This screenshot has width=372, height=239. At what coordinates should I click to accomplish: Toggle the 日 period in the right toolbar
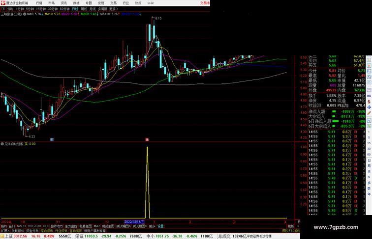point(369,160)
